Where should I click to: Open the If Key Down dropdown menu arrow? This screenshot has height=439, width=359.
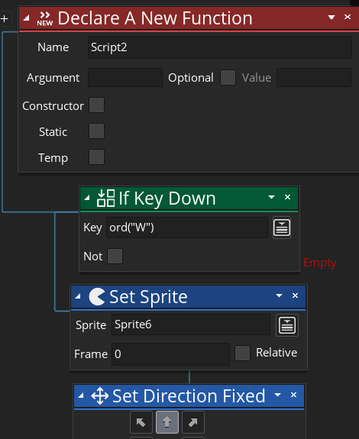click(x=271, y=197)
